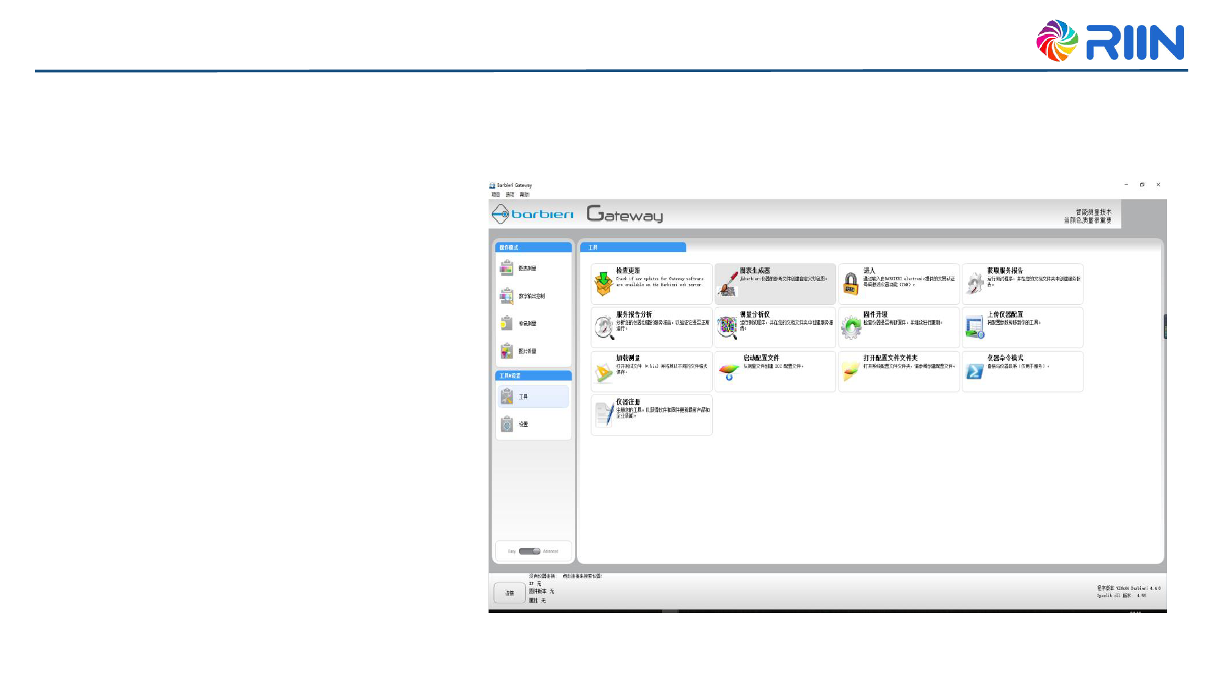The image size is (1222, 687).
Task: Open the 项目 menu
Action: [495, 195]
